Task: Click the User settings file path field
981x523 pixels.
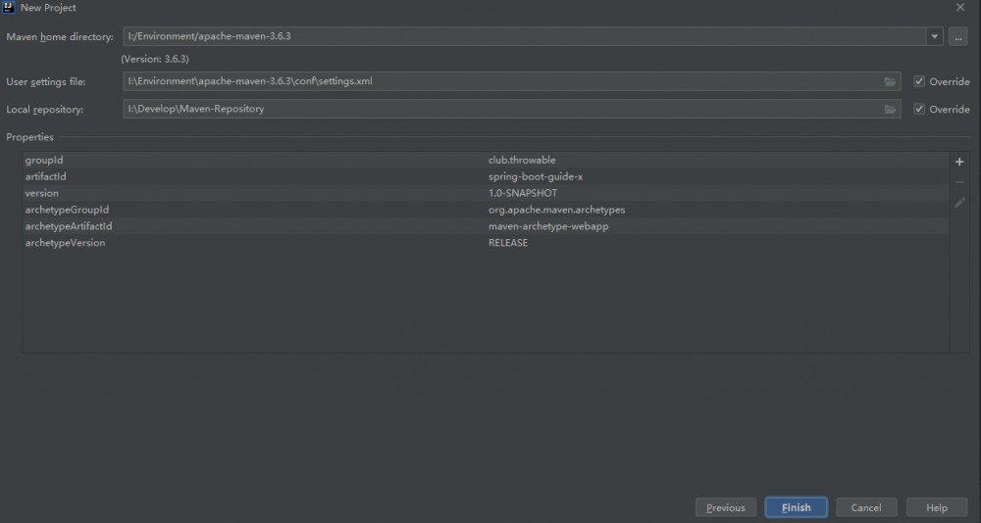Action: point(500,81)
